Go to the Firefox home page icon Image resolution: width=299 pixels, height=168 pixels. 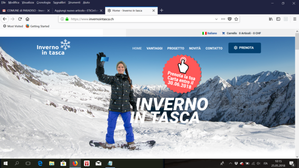pyautogui.click(x=27, y=19)
